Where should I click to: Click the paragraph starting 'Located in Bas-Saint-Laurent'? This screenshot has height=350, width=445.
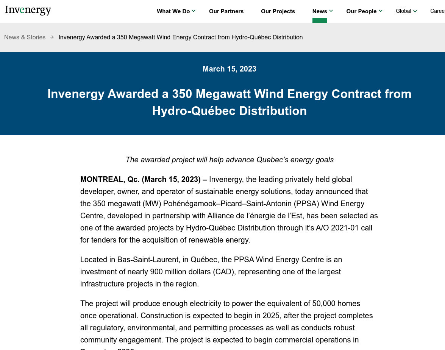[x=211, y=272]
